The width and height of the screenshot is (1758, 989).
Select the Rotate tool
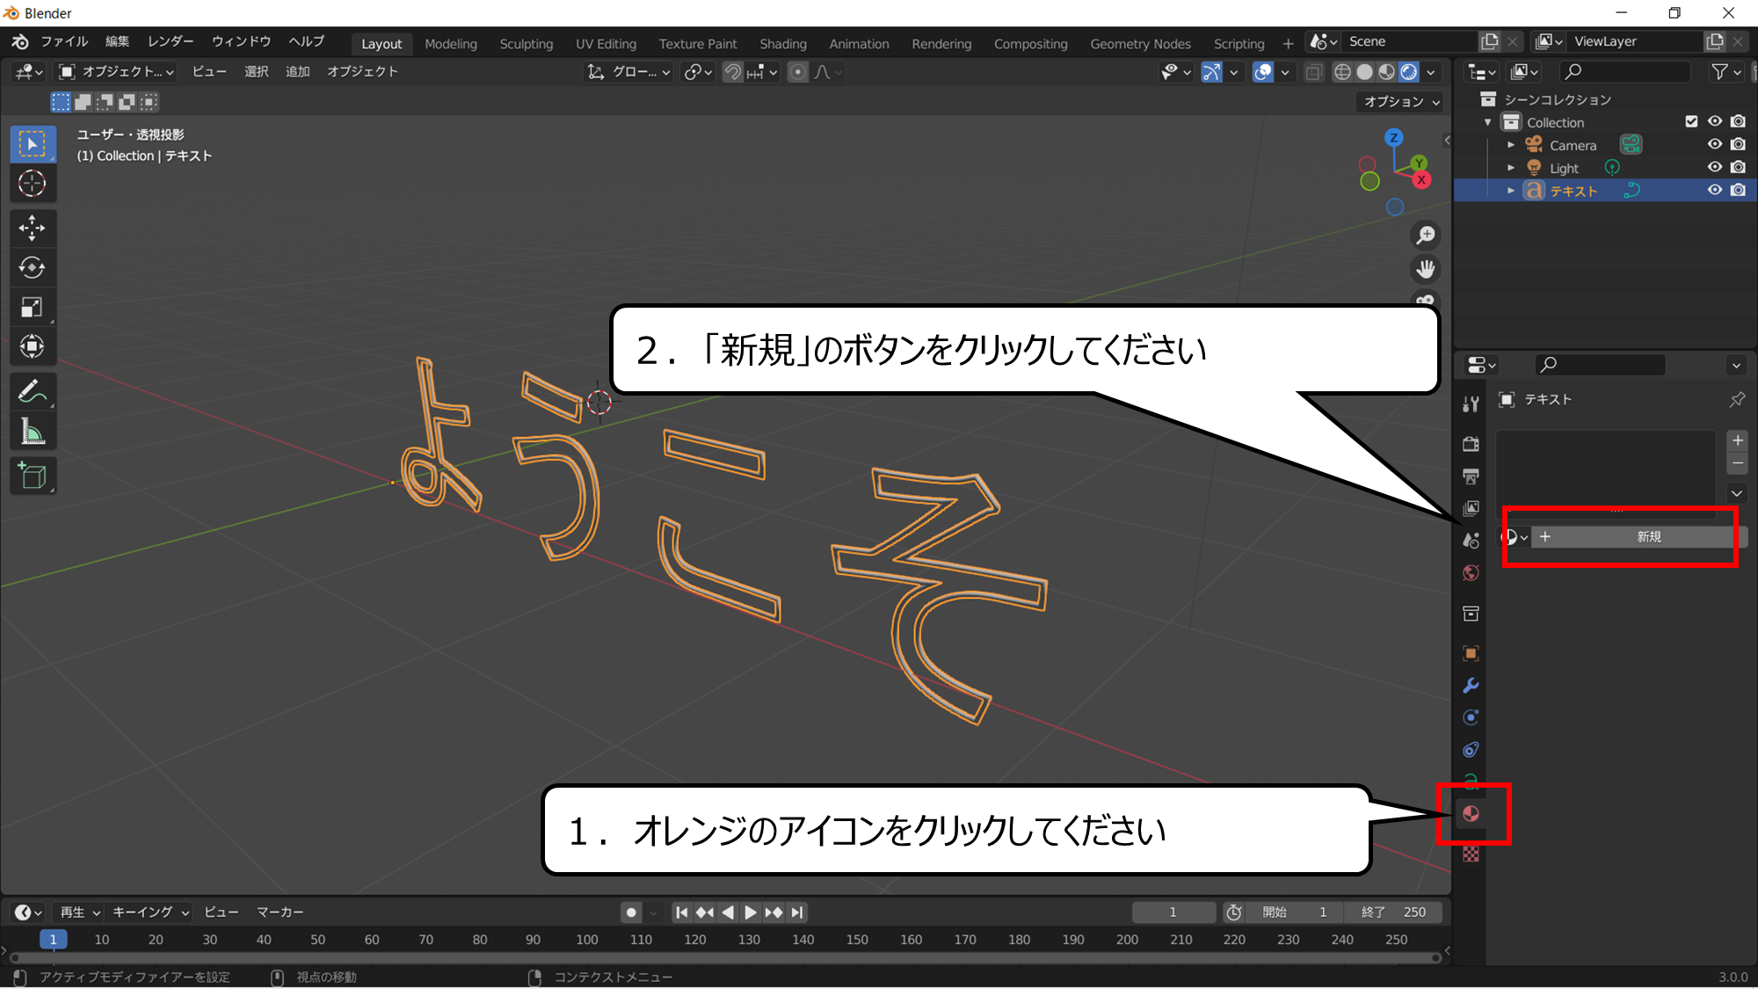click(33, 267)
